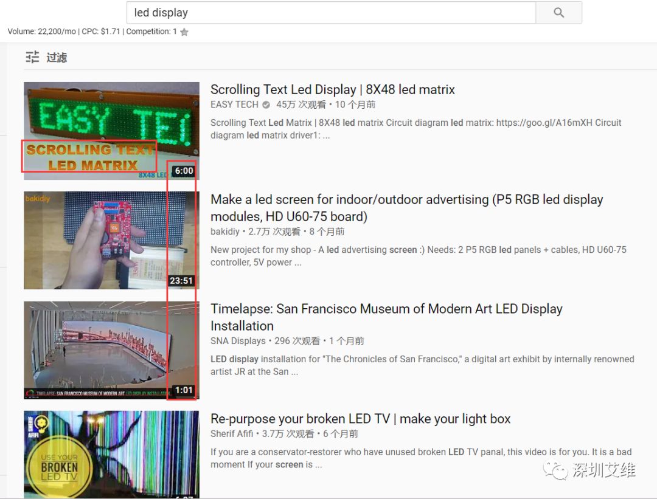
Task: Open Scrolling Text Led Display video thumbnail
Action: click(x=111, y=131)
